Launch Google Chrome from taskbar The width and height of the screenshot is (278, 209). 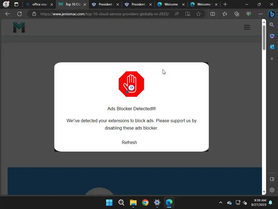[145, 202]
